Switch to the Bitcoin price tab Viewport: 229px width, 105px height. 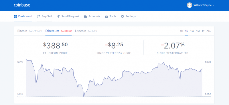coord(30,31)
